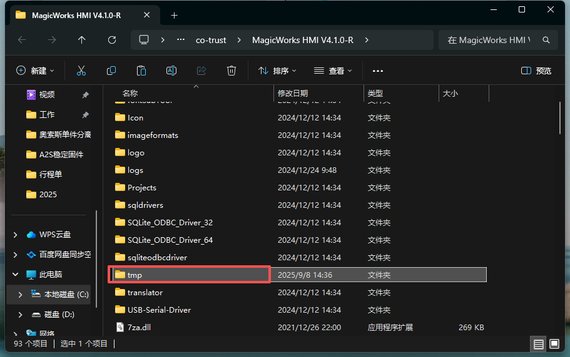
Task: Click MagicWorks HMI V4.1.0-R breadcrumb
Action: 303,40
